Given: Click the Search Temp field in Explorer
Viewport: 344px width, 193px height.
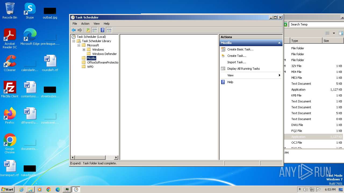Looking at the screenshot, I should [x=316, y=24].
